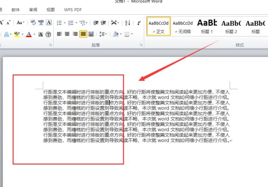268x187 pixels.
Task: Click the enclosed character icon
Action: coord(48,34)
